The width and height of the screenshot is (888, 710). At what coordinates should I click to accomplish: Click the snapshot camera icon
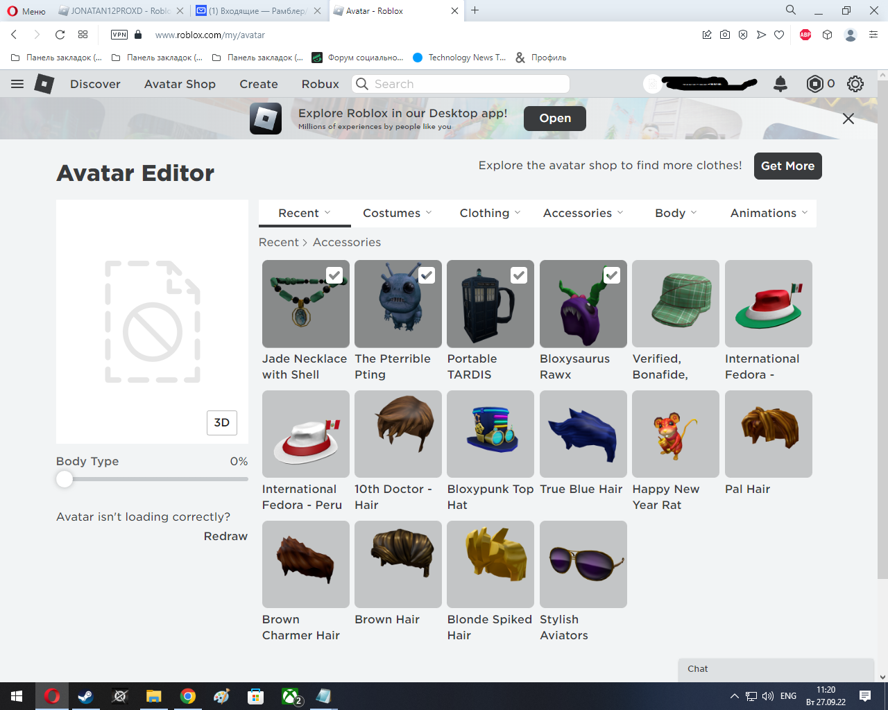click(725, 35)
